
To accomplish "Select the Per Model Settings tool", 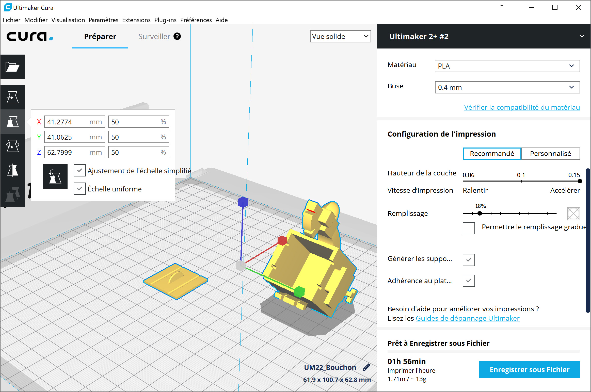I will click(12, 195).
